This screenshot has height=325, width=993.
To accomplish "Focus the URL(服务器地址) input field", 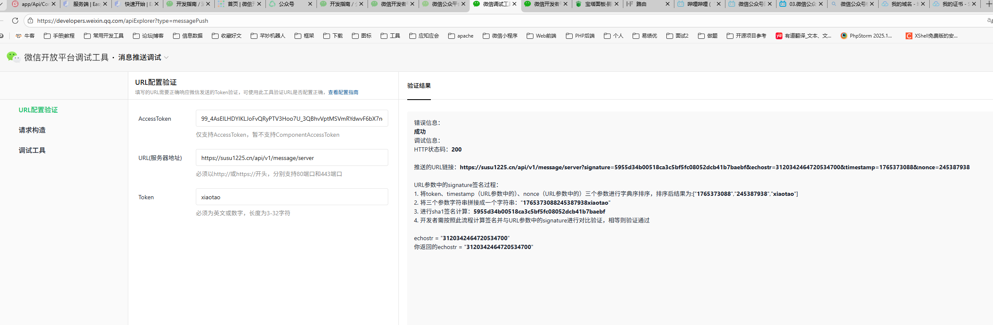I will click(292, 158).
